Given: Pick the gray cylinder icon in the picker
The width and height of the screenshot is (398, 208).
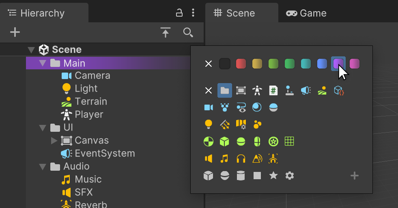Looking at the screenshot, I should [x=241, y=176].
